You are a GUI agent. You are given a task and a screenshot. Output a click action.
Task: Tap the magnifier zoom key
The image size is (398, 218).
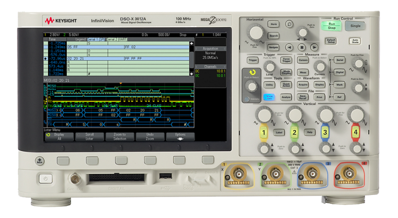(x=289, y=24)
